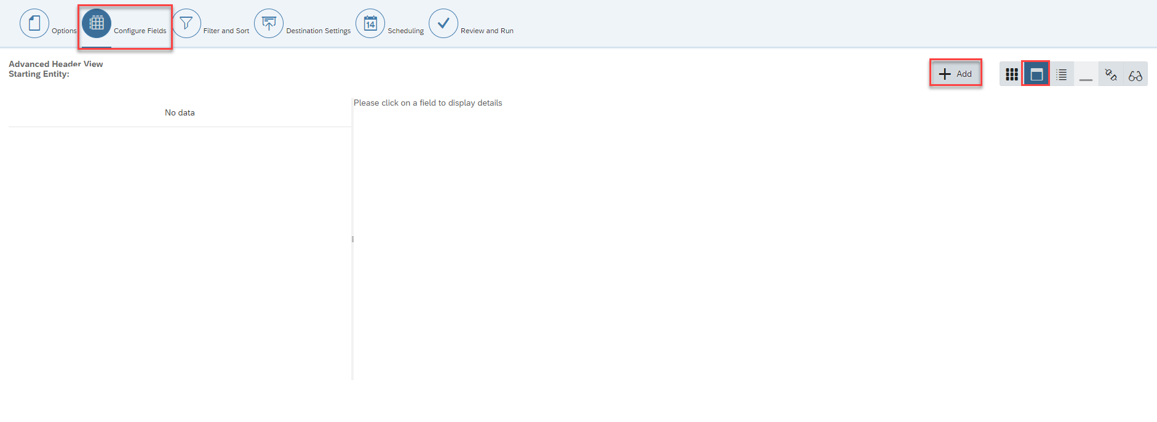Open the Destination Settings label
Image resolution: width=1157 pixels, height=422 pixels.
(x=319, y=31)
